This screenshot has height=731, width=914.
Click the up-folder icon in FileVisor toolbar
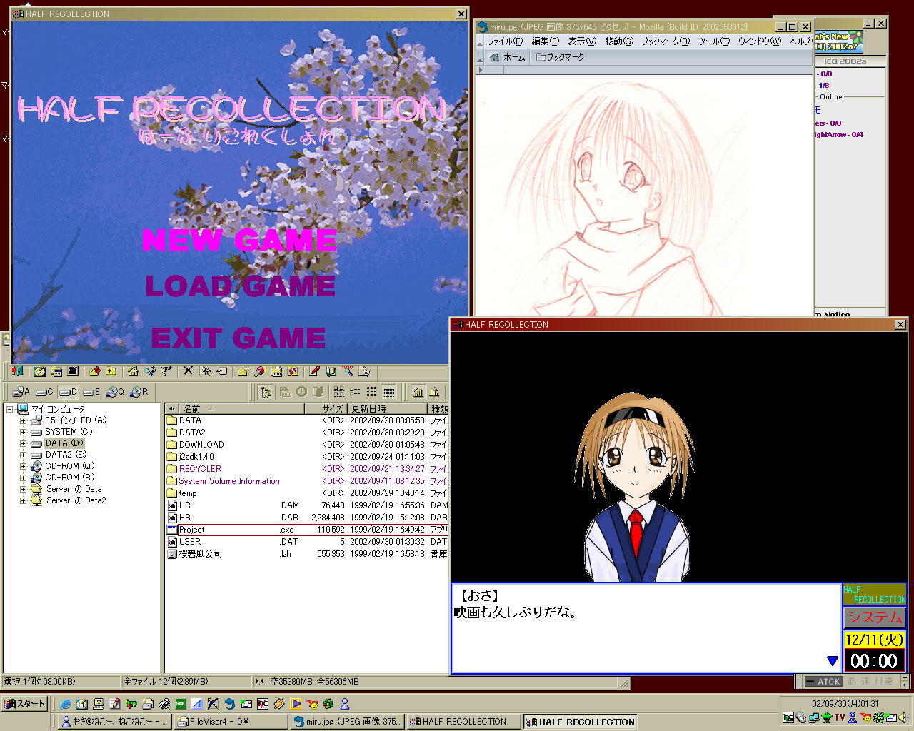pos(111,371)
